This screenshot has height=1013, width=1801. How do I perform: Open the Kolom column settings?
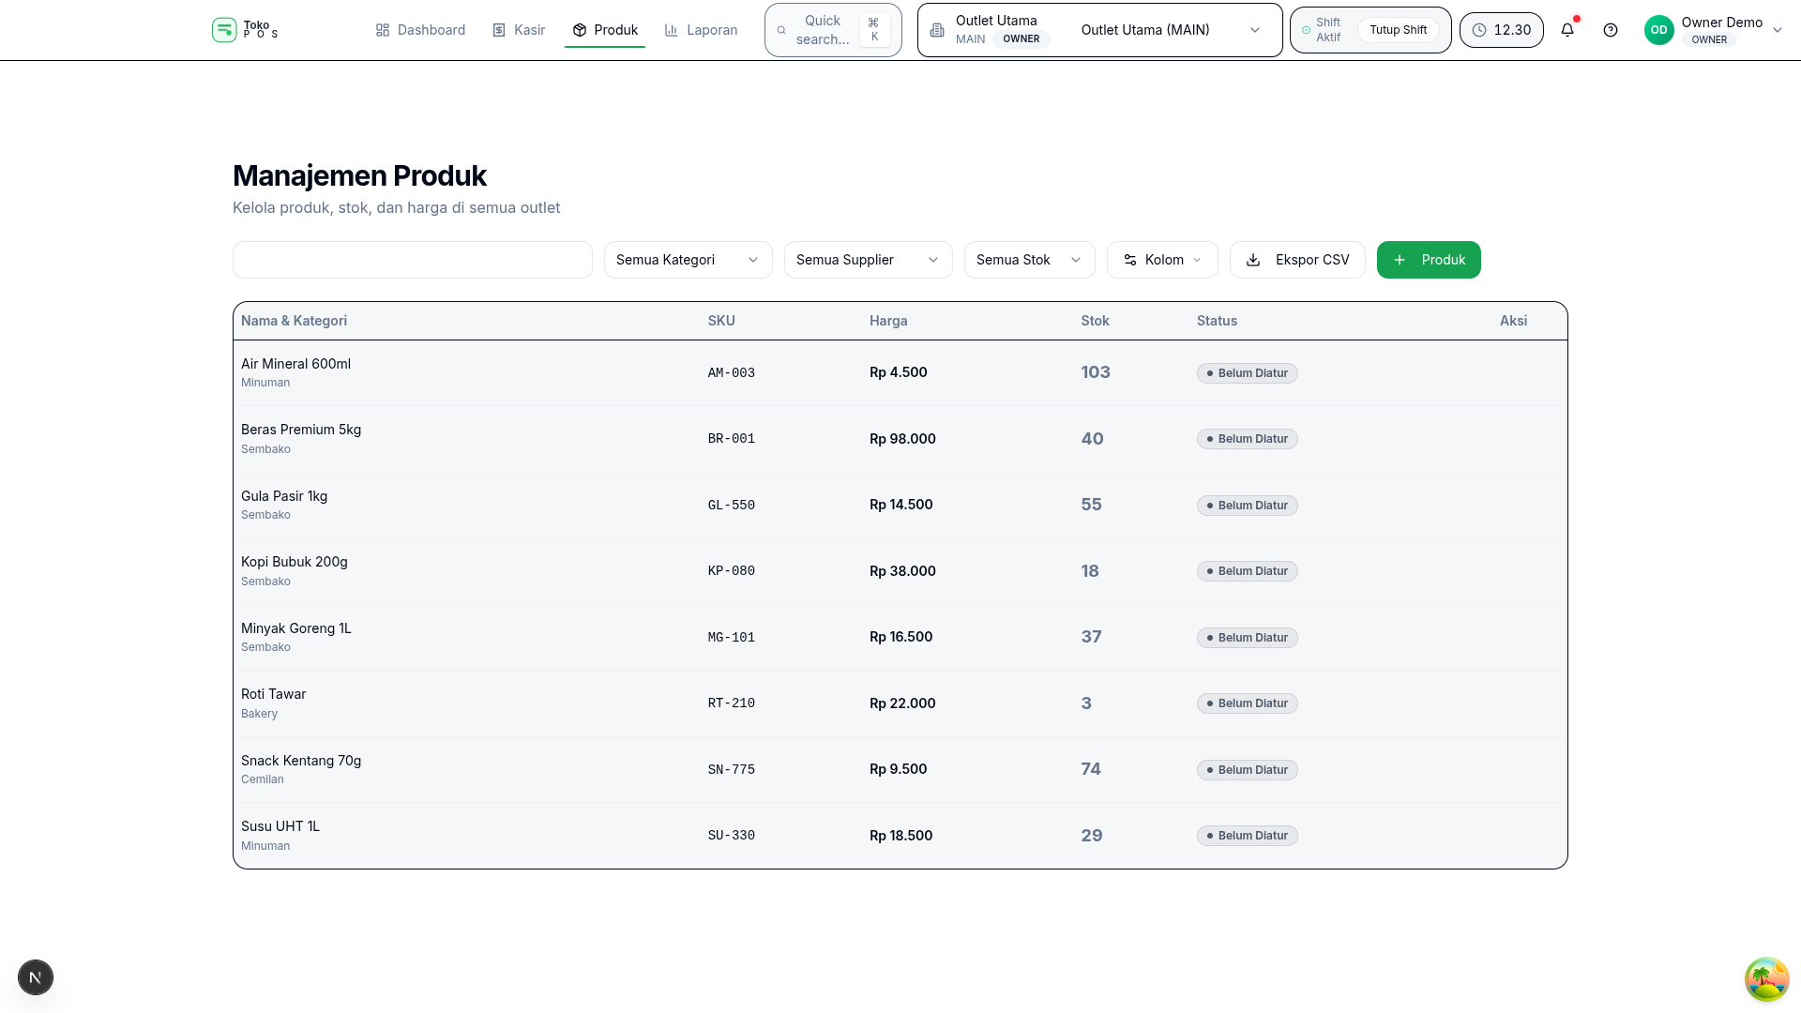pyautogui.click(x=1162, y=260)
